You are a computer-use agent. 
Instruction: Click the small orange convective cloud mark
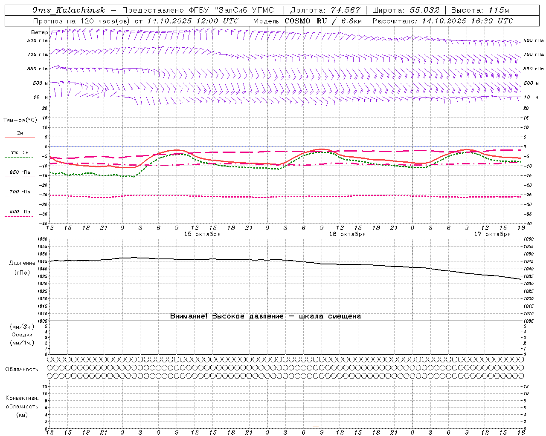pos(316,427)
